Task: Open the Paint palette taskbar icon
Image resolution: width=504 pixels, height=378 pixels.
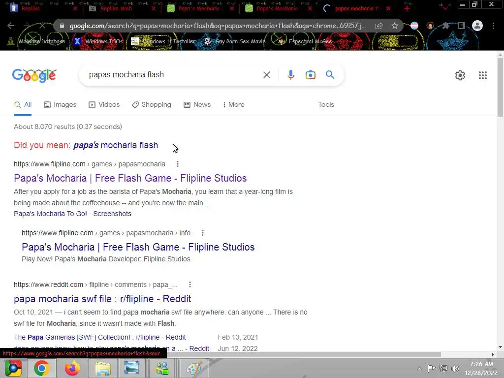Action: click(194, 368)
